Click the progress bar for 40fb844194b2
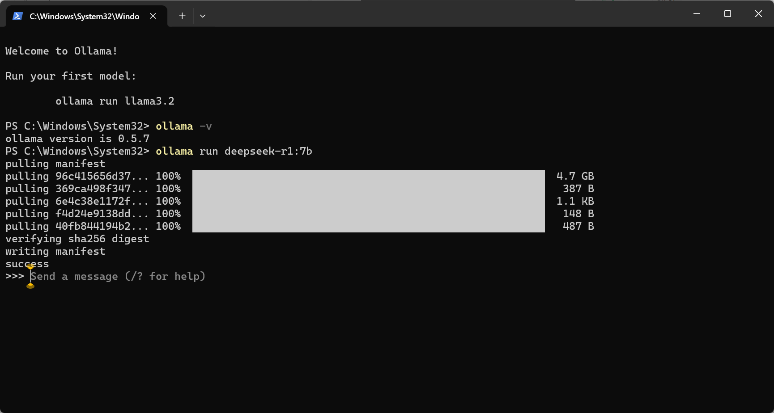Image resolution: width=774 pixels, height=413 pixels. click(x=369, y=226)
